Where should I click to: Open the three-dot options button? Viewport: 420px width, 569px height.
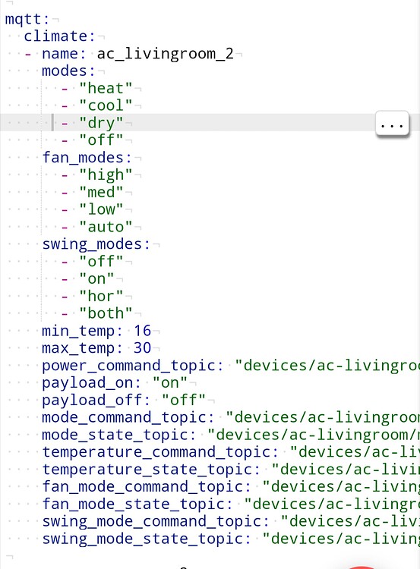[x=392, y=124]
